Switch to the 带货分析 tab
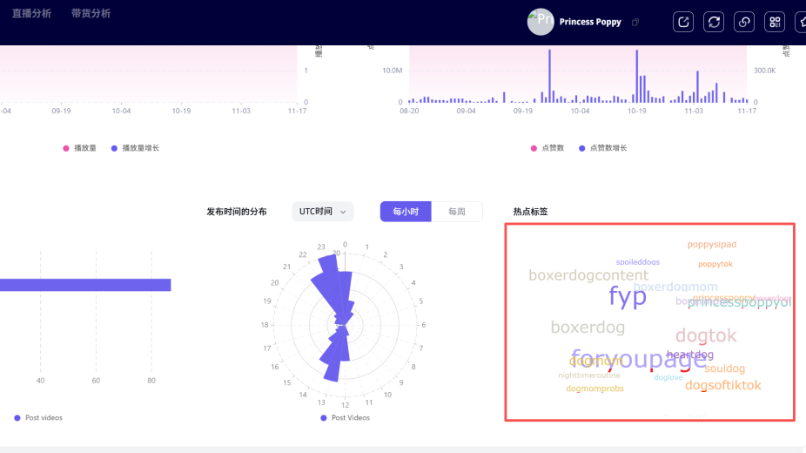Image resolution: width=806 pixels, height=453 pixels. (x=91, y=14)
